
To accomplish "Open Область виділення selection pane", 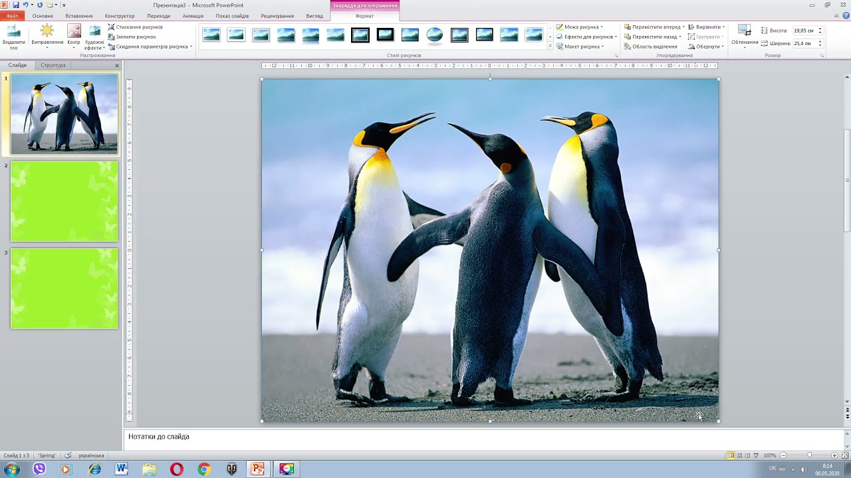I will pyautogui.click(x=651, y=46).
